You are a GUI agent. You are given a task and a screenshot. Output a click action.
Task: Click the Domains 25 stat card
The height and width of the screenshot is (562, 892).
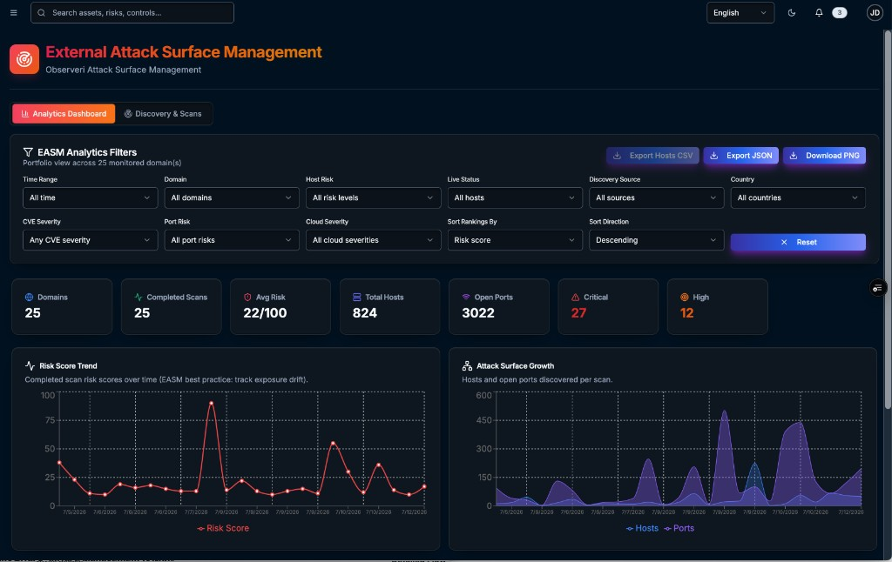pyautogui.click(x=62, y=306)
